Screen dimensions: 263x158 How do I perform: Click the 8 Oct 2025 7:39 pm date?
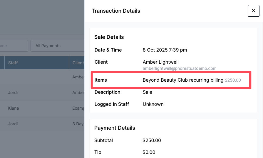(165, 50)
